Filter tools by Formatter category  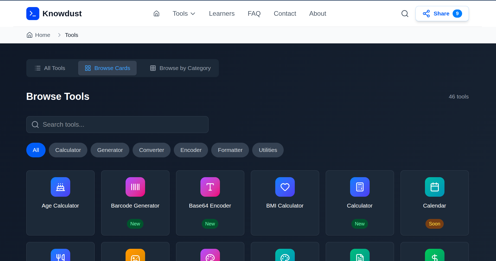pos(230,150)
